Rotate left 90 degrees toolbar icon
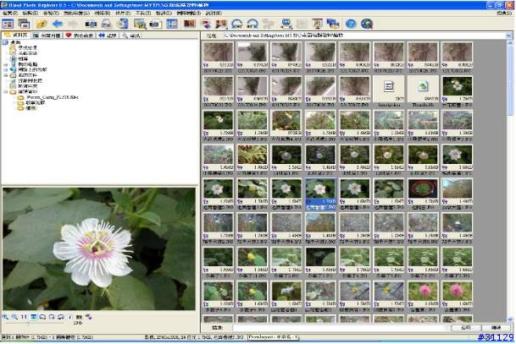 (x=237, y=24)
